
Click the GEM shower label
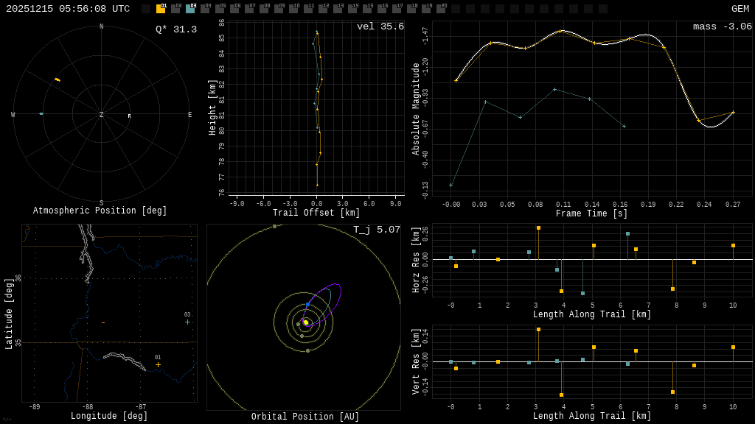point(740,9)
